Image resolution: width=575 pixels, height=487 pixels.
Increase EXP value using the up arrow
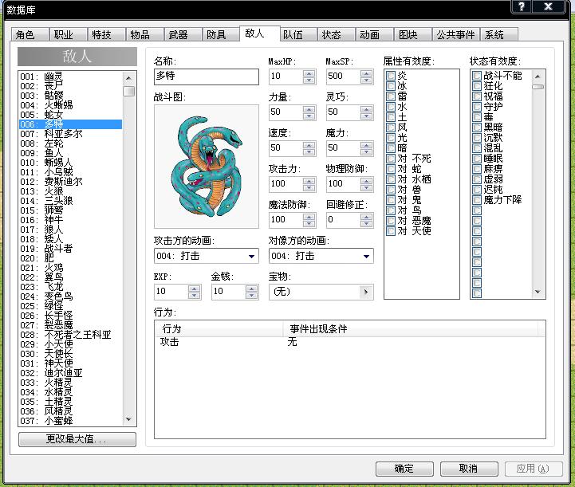[x=194, y=289]
